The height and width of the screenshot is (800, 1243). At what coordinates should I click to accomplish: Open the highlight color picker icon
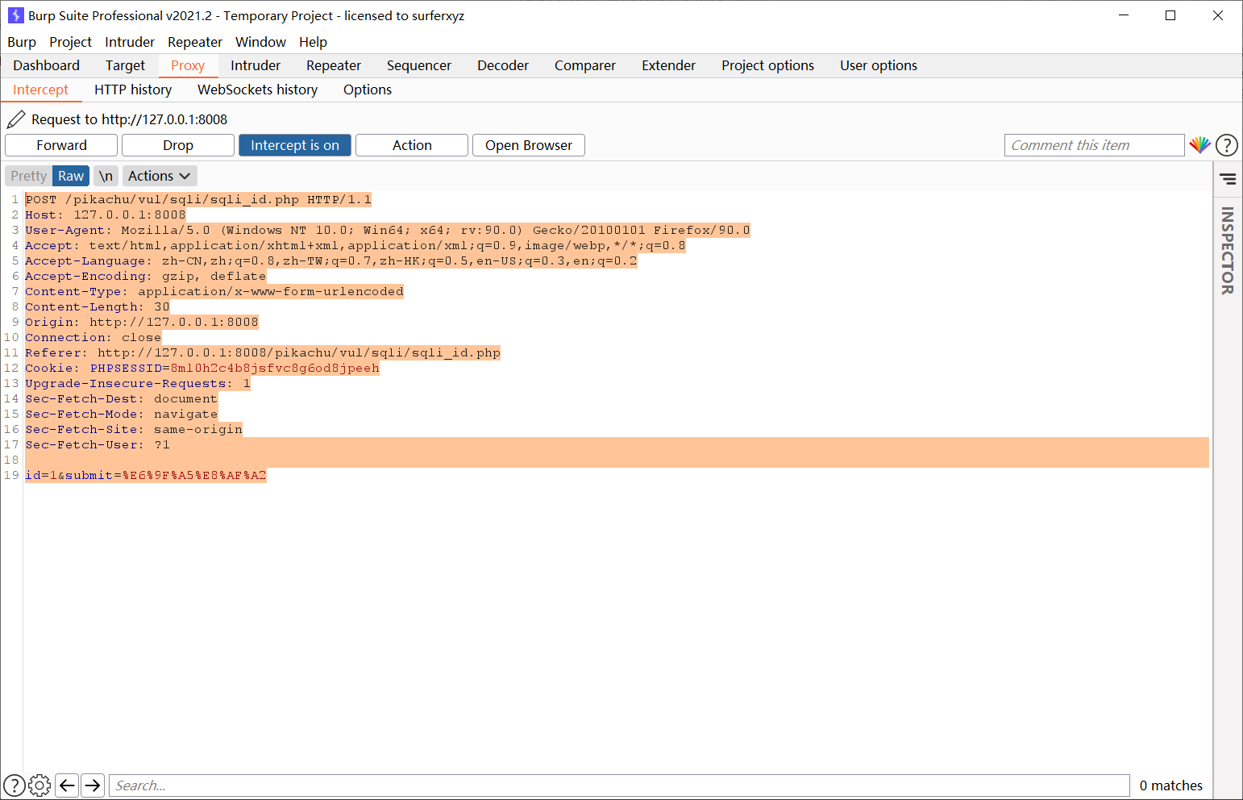click(x=1199, y=145)
